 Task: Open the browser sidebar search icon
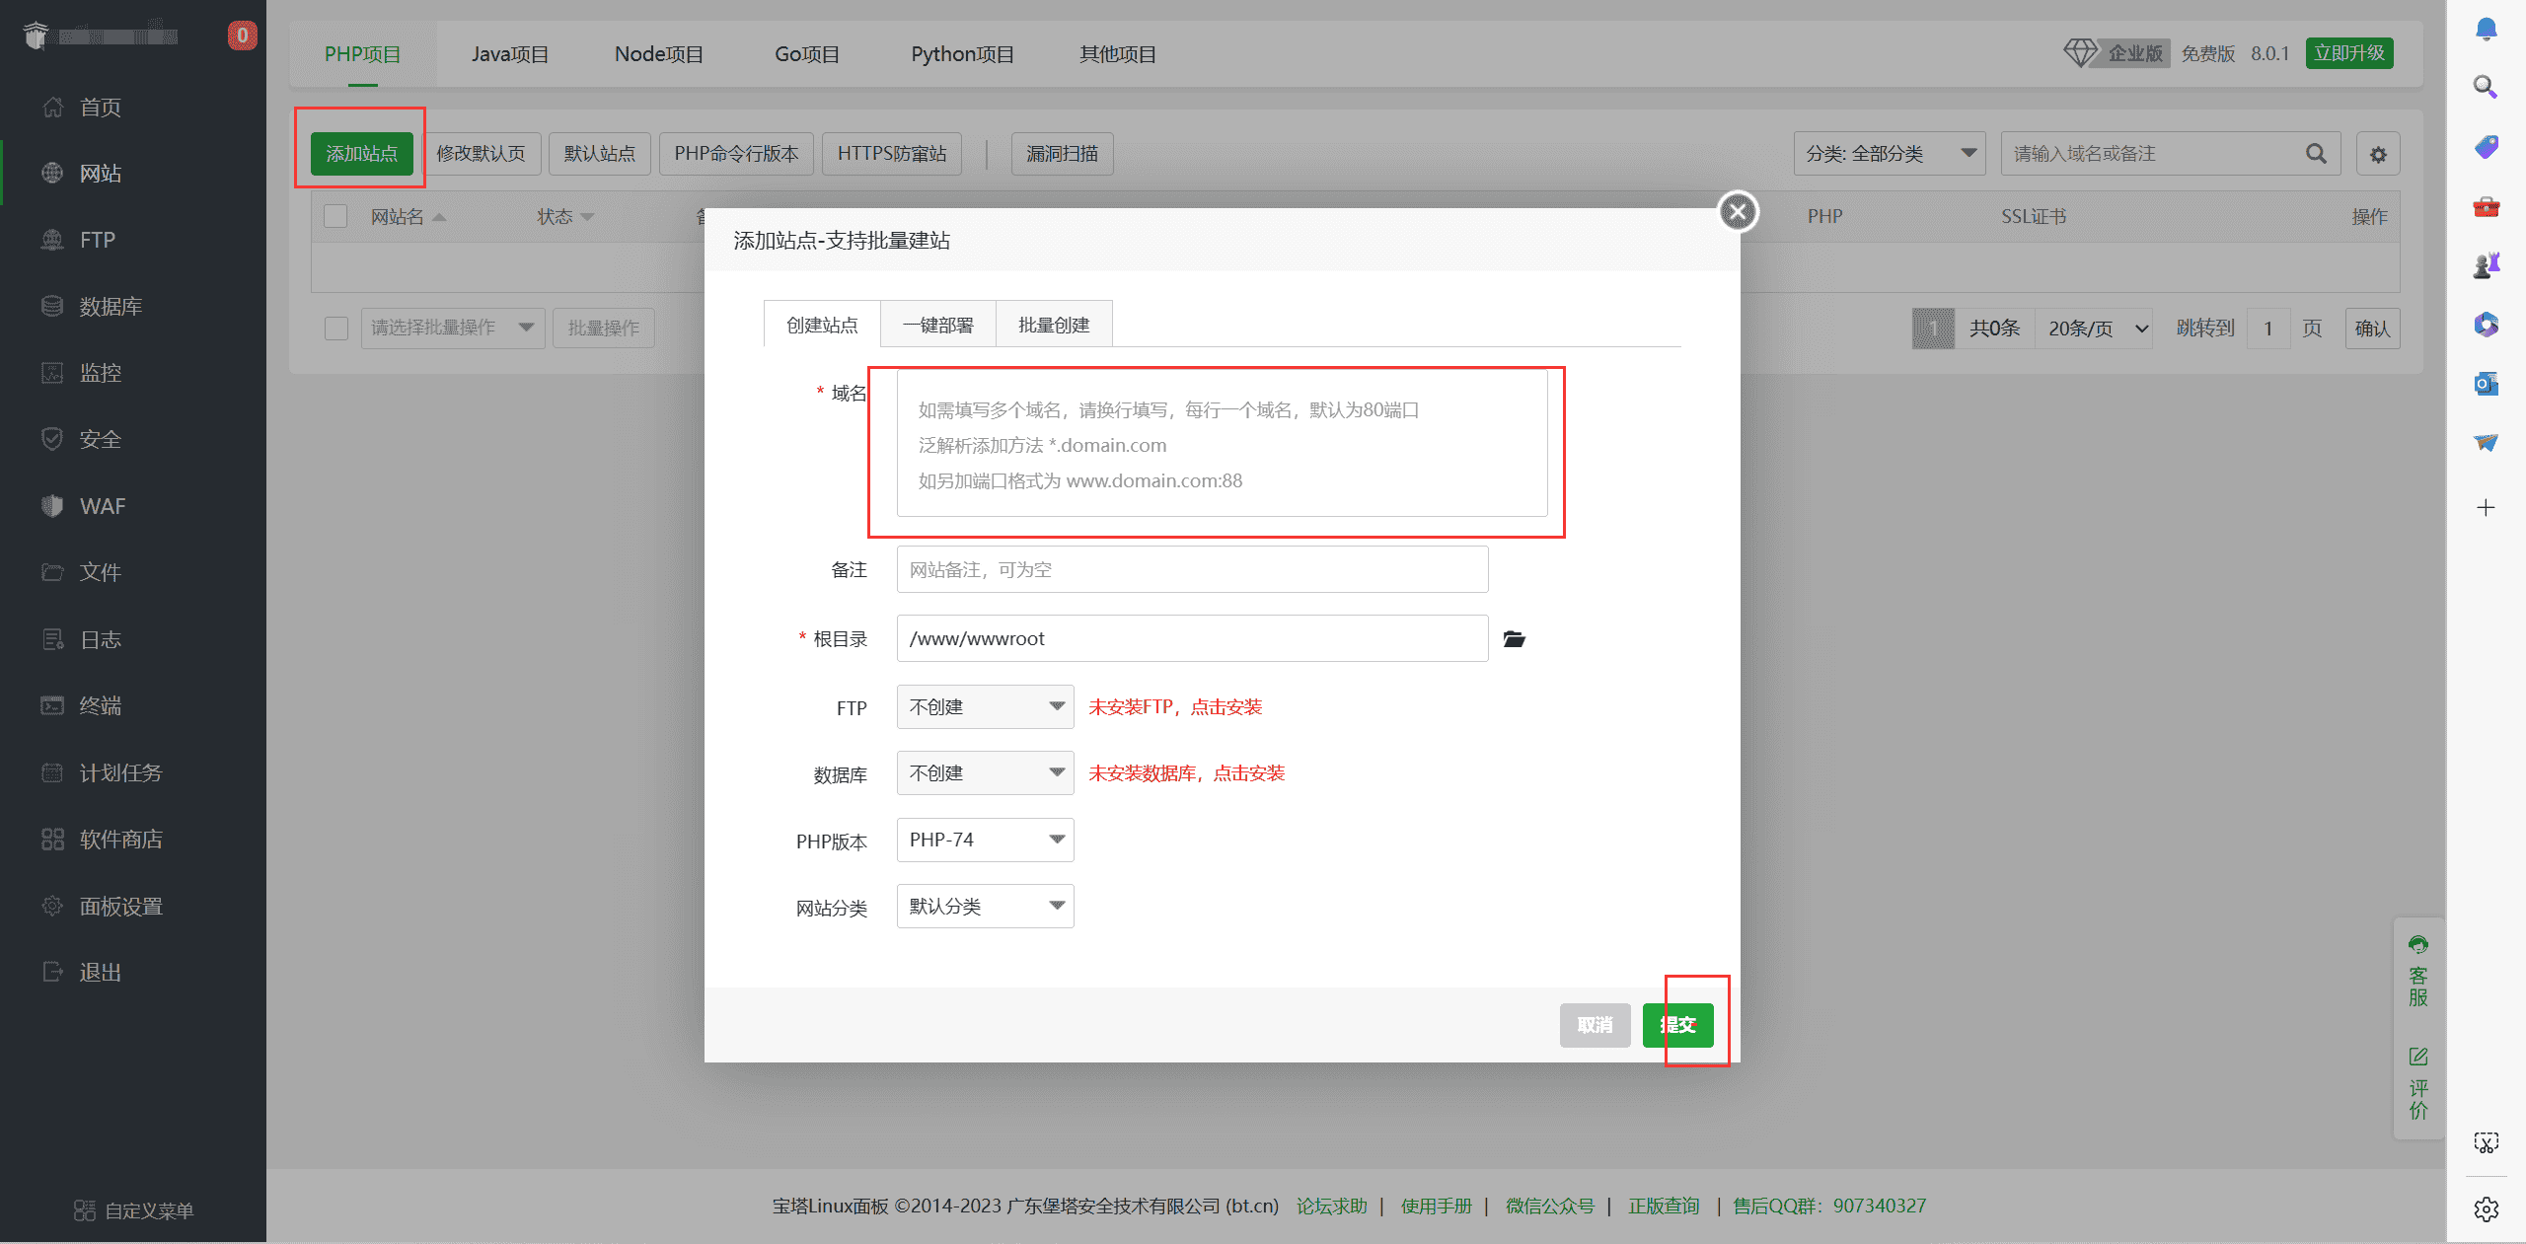tap(2486, 88)
